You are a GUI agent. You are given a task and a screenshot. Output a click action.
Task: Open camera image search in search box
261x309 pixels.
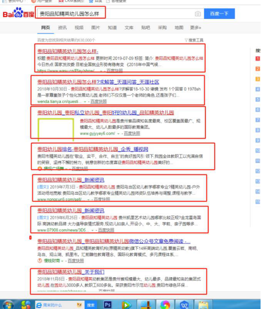point(198,14)
